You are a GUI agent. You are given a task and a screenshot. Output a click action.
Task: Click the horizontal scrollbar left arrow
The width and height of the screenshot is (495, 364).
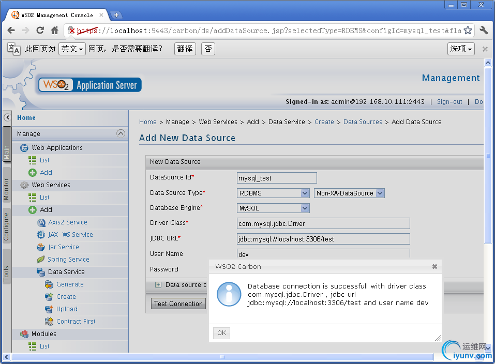click(x=7, y=357)
